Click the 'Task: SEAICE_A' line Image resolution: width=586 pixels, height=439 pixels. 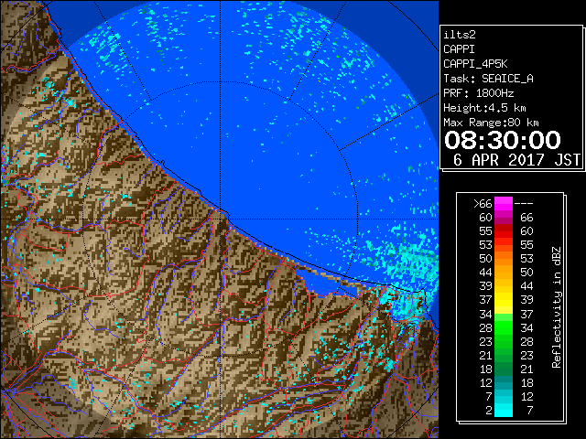point(488,79)
